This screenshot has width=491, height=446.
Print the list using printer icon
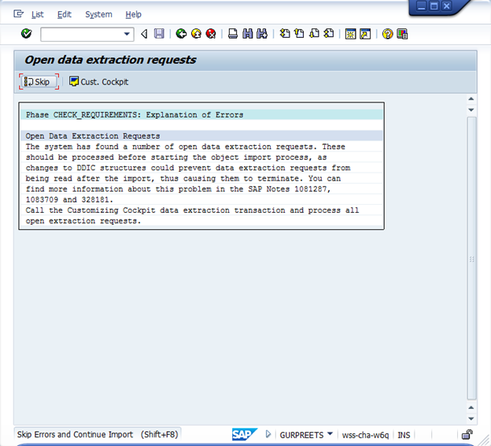click(233, 34)
